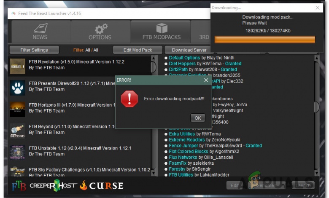Open Flux Networks mod link
Image resolution: width=329 pixels, height=198 pixels.
[183, 158]
